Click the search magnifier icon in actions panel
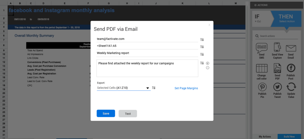 tap(257, 36)
